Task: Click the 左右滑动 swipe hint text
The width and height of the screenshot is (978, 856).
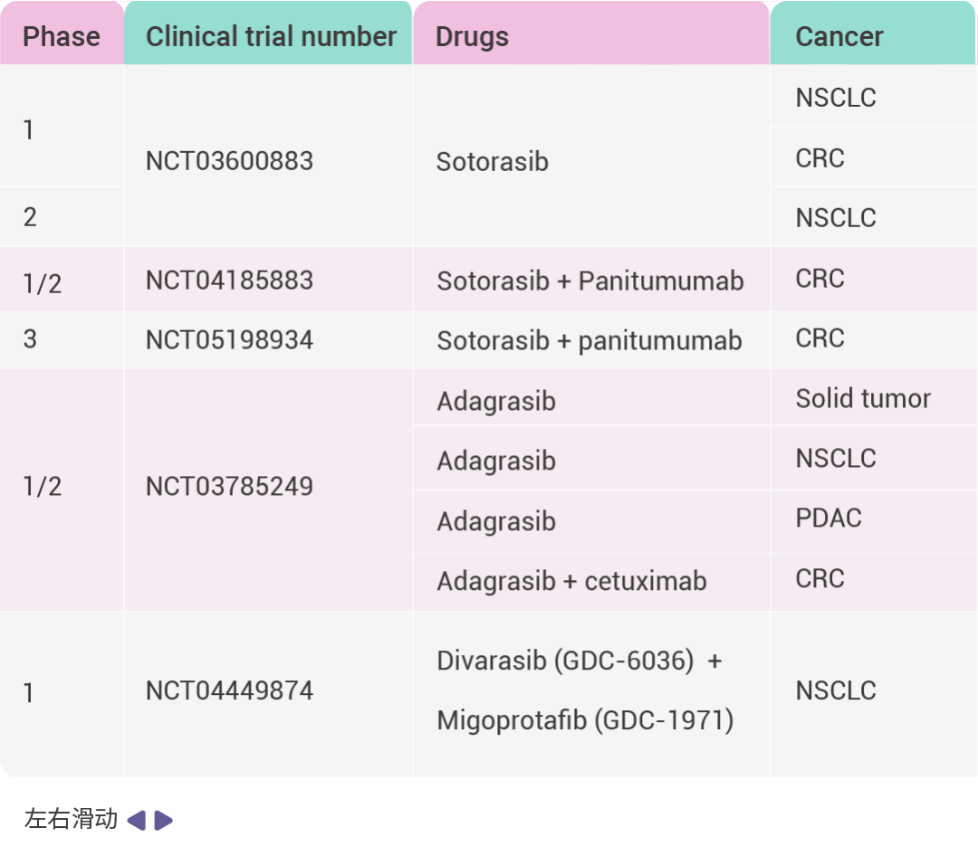Action: coord(71,820)
